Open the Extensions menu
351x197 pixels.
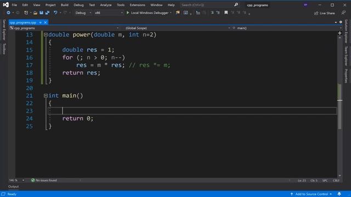(137, 5)
